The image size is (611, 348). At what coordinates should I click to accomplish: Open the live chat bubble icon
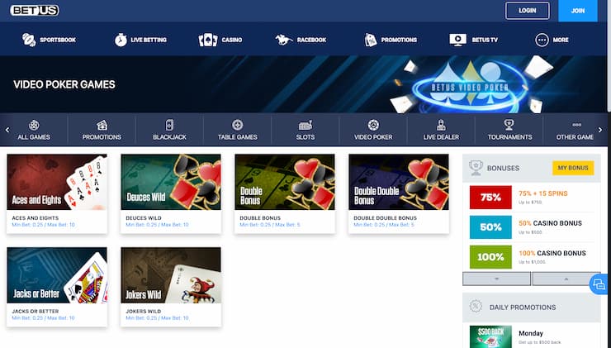pos(599,284)
